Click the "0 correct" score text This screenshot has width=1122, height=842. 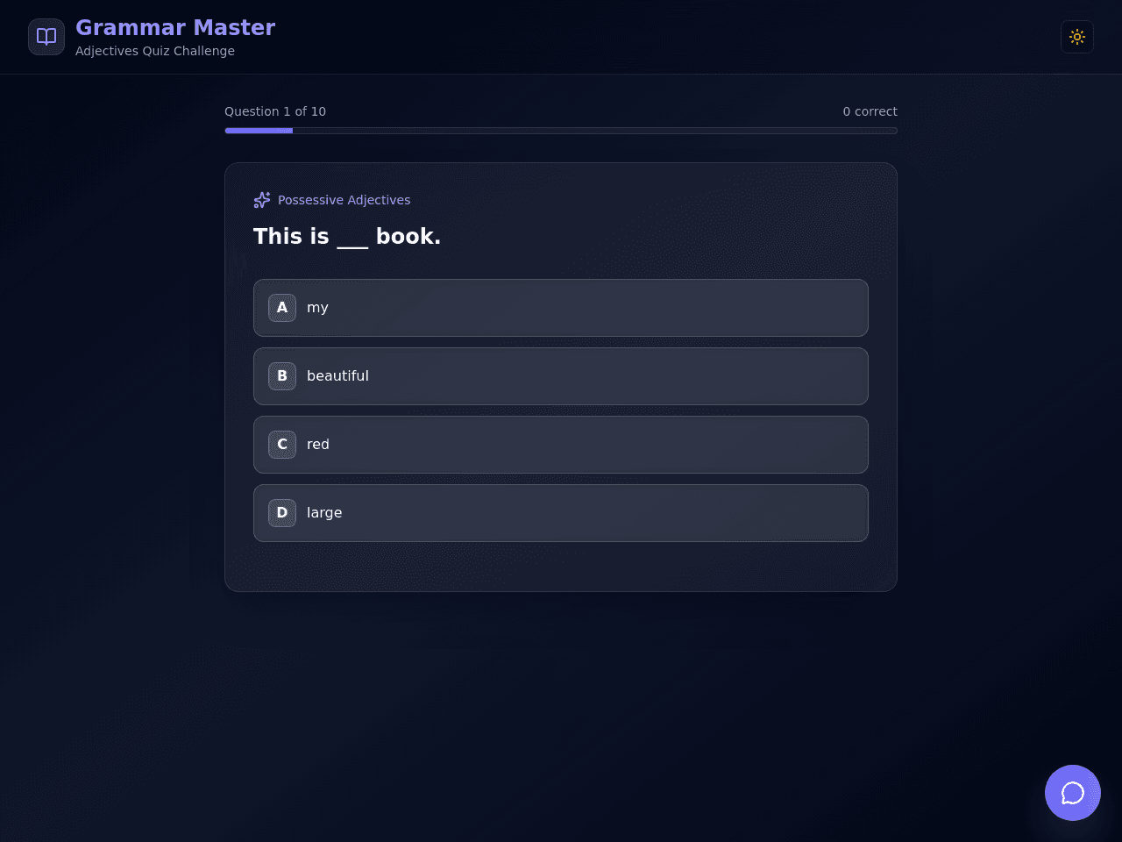[870, 111]
